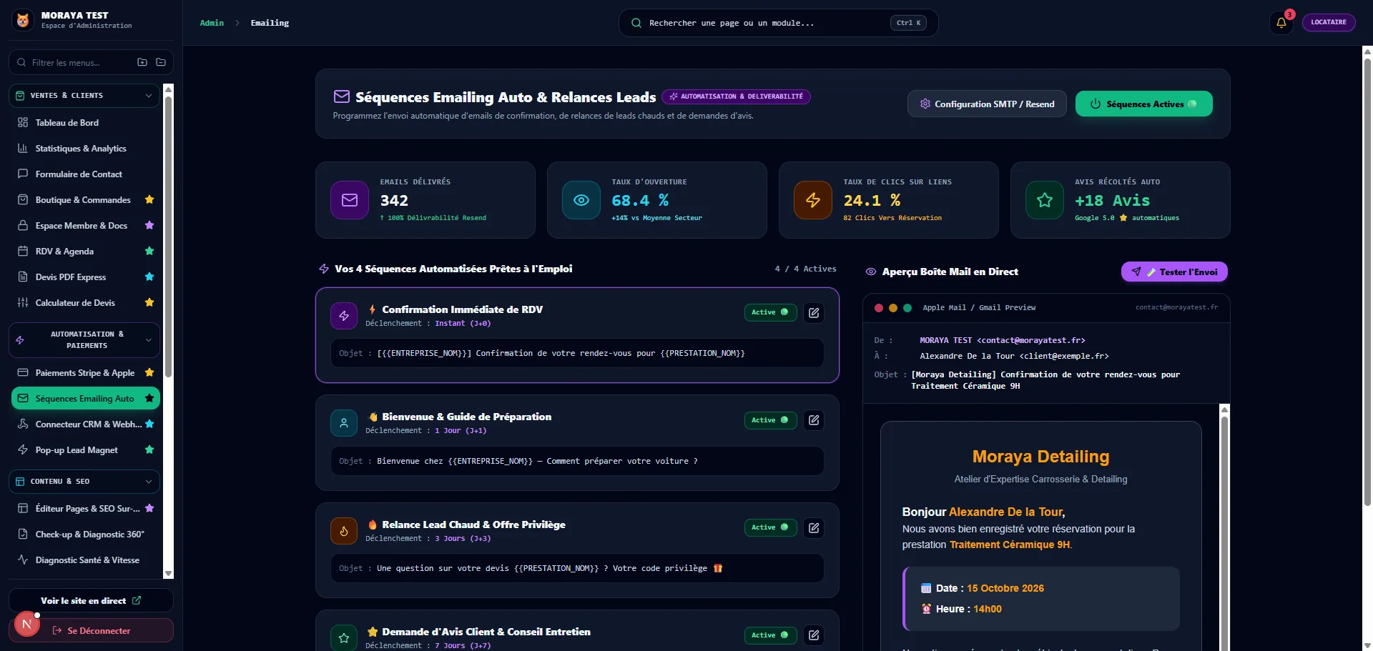Click the eye icon in Taux d'Ouverture card

pyautogui.click(x=581, y=200)
